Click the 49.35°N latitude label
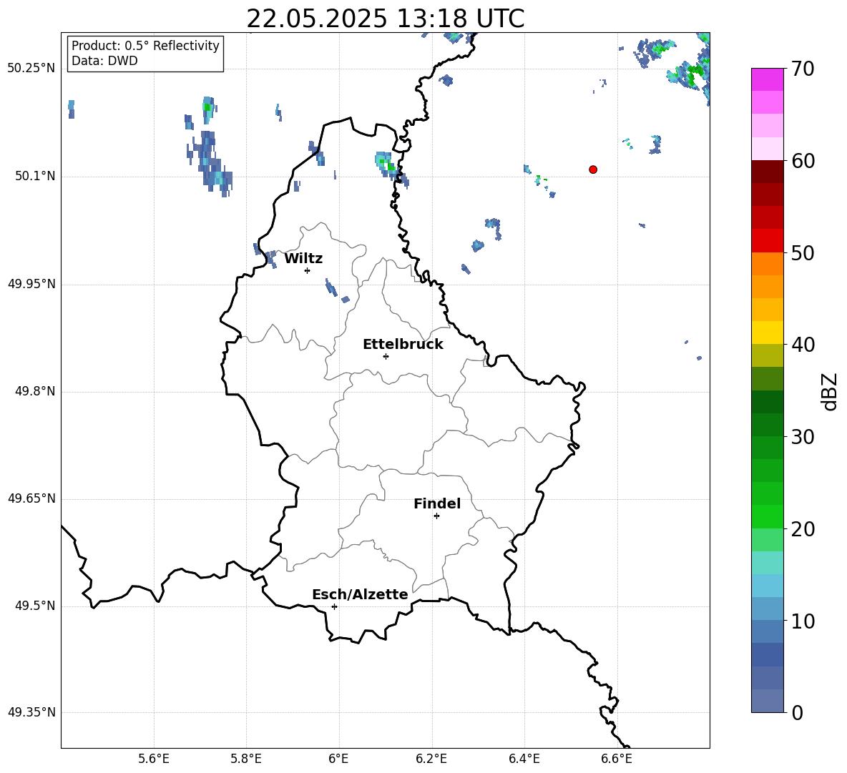Screen dimensions: 847x773 tap(31, 712)
